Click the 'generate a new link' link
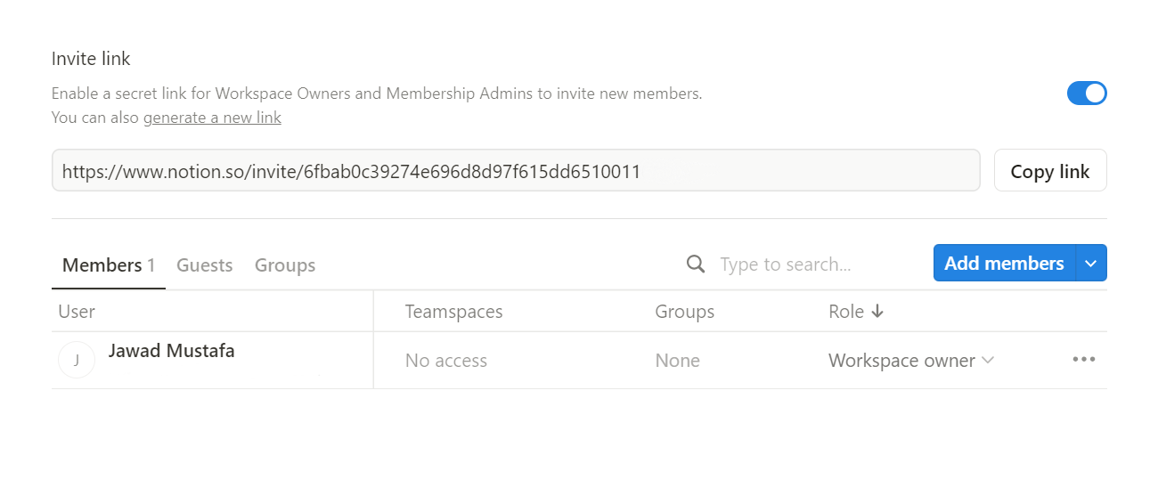 click(x=212, y=118)
